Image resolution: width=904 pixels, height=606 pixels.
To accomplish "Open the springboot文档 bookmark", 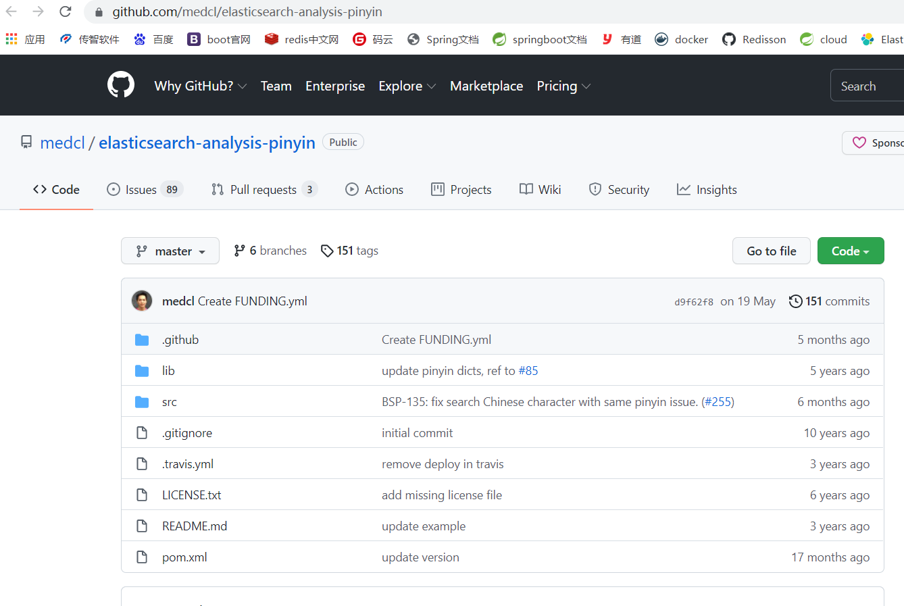I will [x=540, y=39].
